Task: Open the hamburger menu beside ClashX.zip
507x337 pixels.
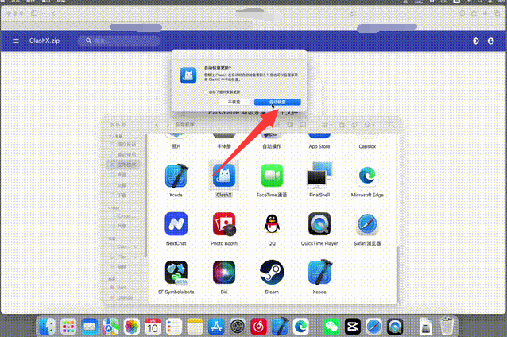Action: pyautogui.click(x=15, y=41)
